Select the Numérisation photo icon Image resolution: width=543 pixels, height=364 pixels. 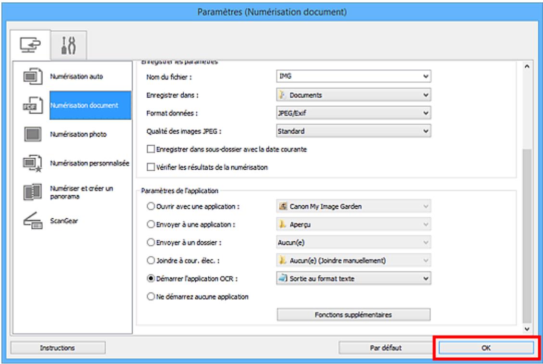[x=29, y=135]
